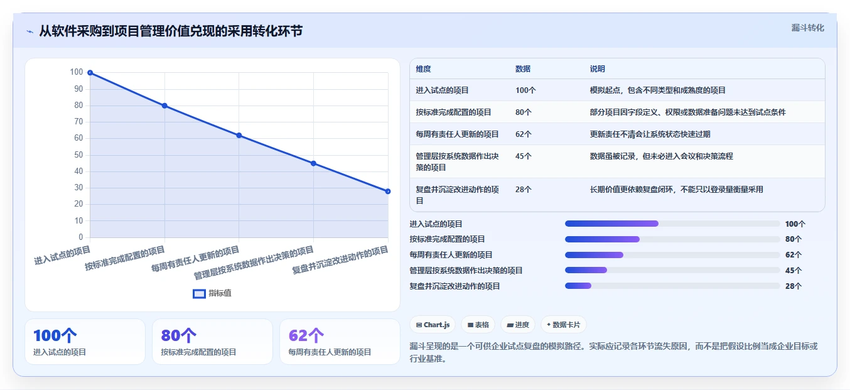Click the description starting 部分项目因字段定义
The width and height of the screenshot is (850, 390).
point(687,112)
